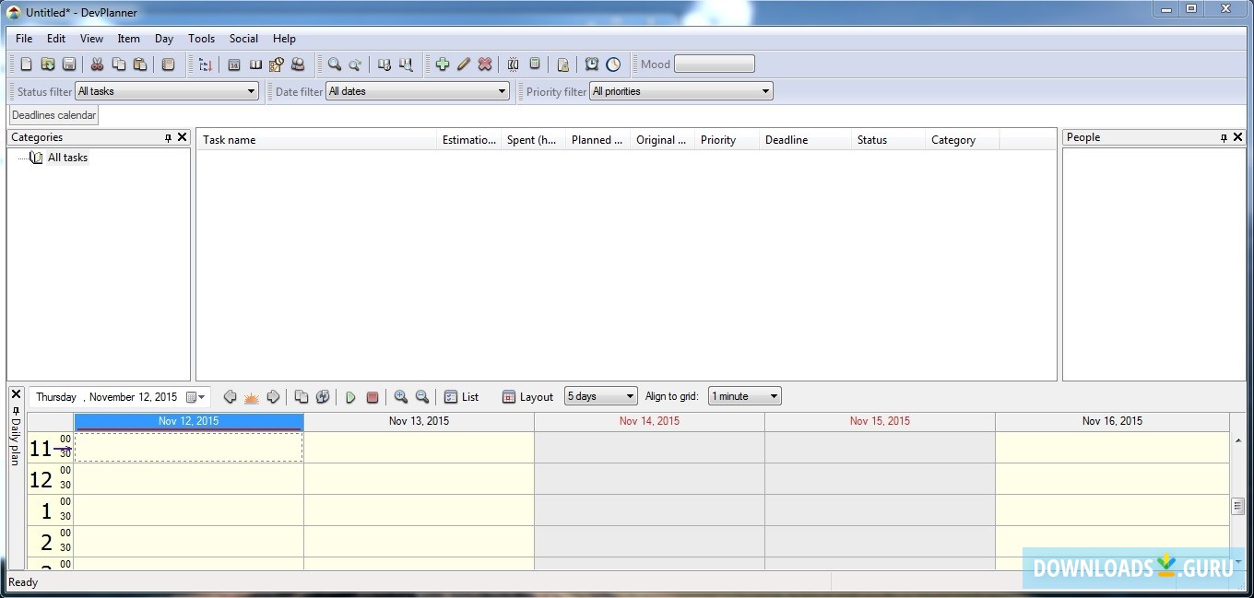
Task: Unpin the People panel
Action: [1225, 136]
